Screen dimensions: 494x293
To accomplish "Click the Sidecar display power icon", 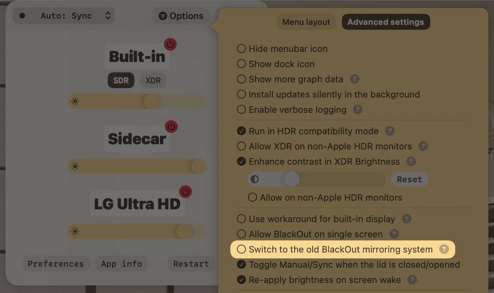I will (x=171, y=127).
